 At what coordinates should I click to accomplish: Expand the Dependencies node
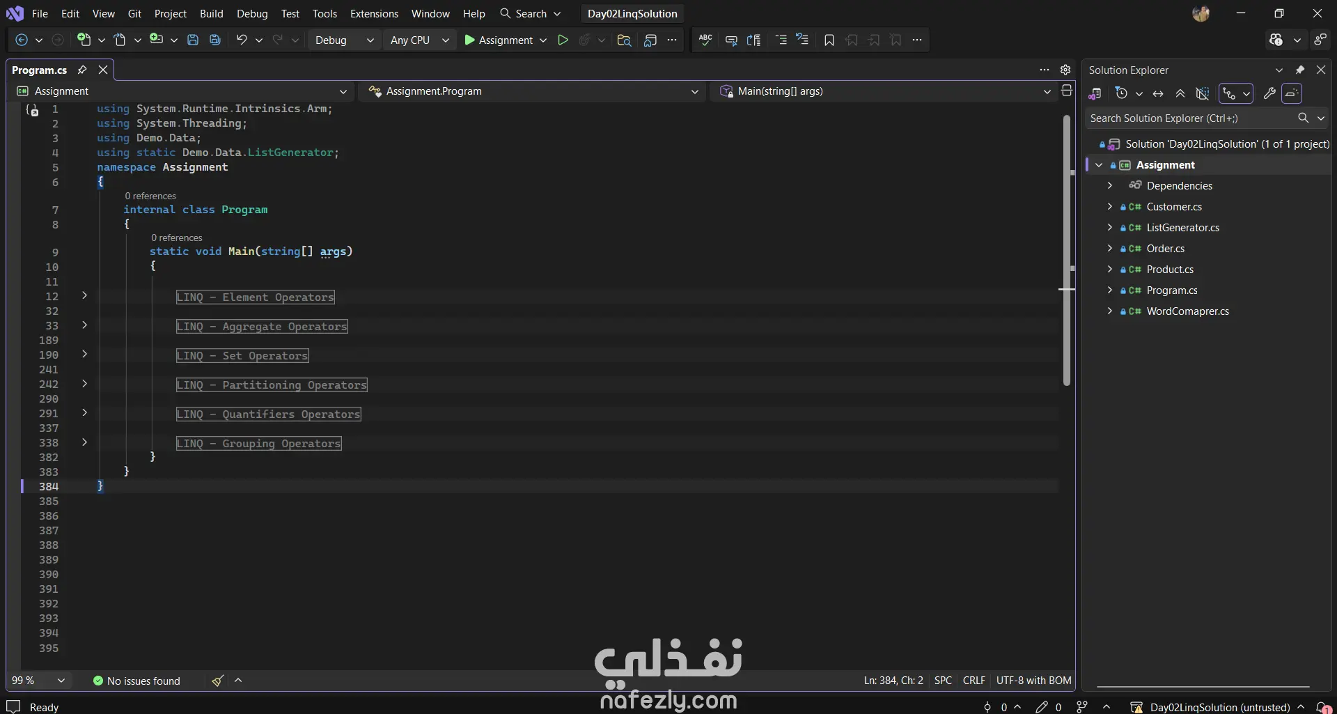tap(1110, 185)
